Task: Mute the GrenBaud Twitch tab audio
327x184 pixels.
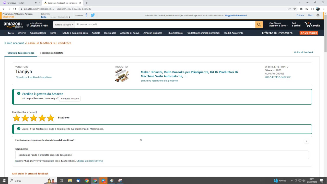Action: 36,3
